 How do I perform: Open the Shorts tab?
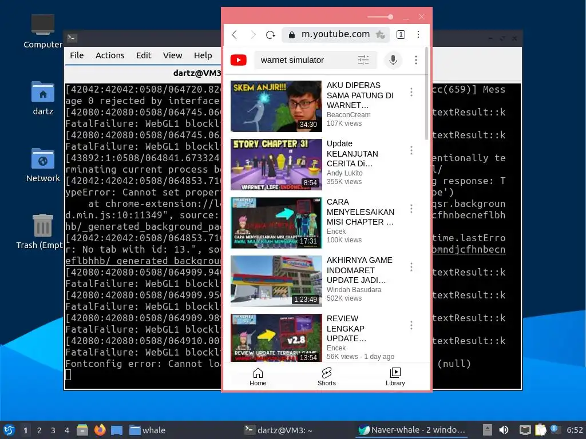coord(327,377)
